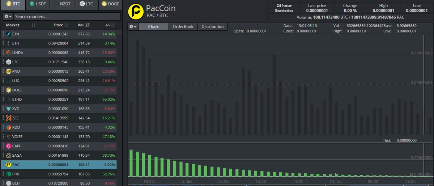Open the DOGE market tab
This screenshot has width=434, height=186.
[x=110, y=5]
